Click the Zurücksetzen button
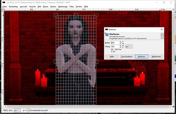The width and height of the screenshot is (176, 114). point(127,57)
